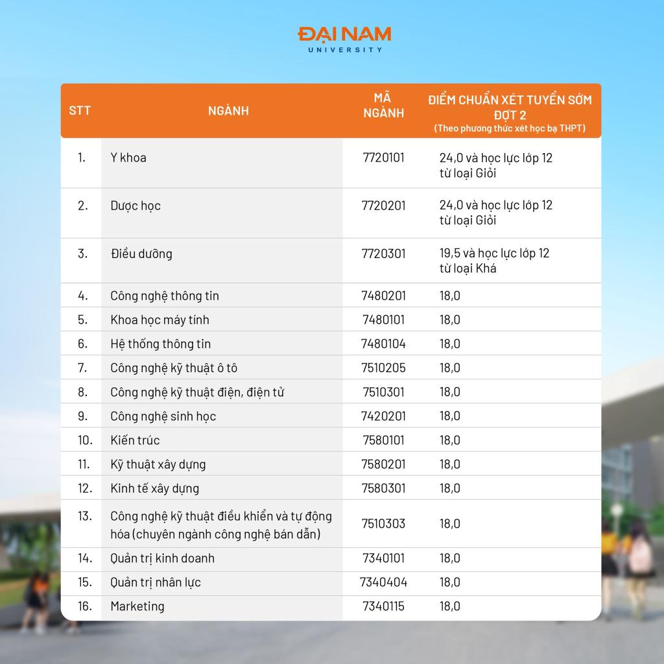Click the Đại Nam University logo
Viewport: 664px width, 664px height.
pyautogui.click(x=344, y=40)
